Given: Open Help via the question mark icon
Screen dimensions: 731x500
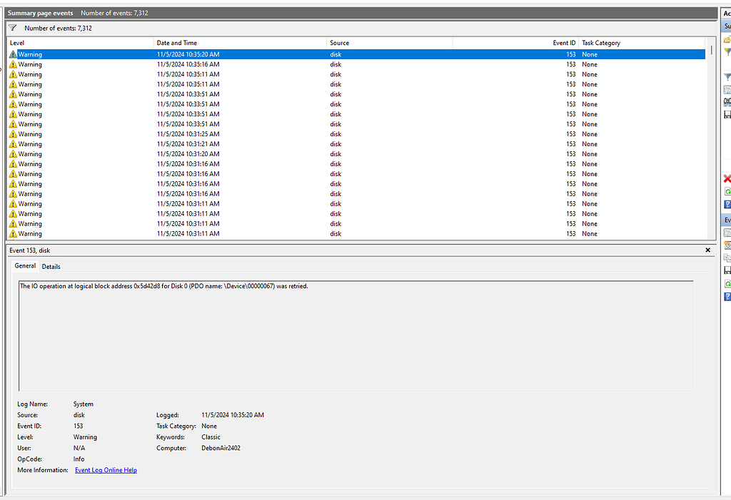Looking at the screenshot, I should tap(727, 204).
